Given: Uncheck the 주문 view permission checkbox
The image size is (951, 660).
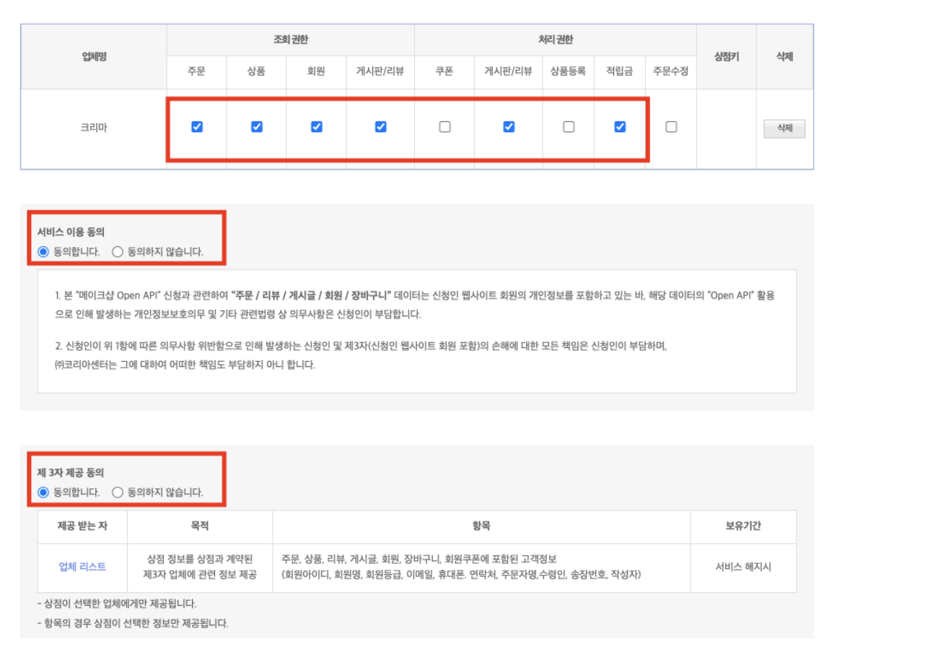Looking at the screenshot, I should tap(196, 127).
